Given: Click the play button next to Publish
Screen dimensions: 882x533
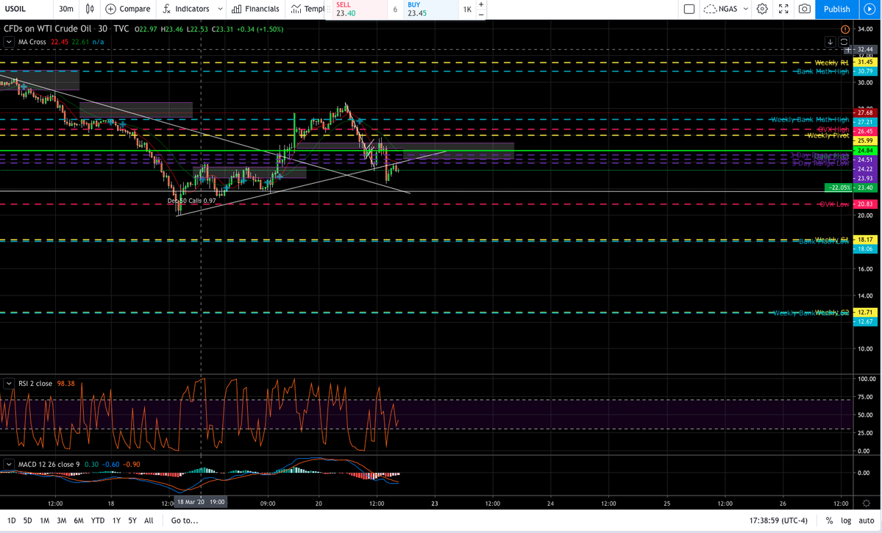Looking at the screenshot, I should tap(869, 9).
